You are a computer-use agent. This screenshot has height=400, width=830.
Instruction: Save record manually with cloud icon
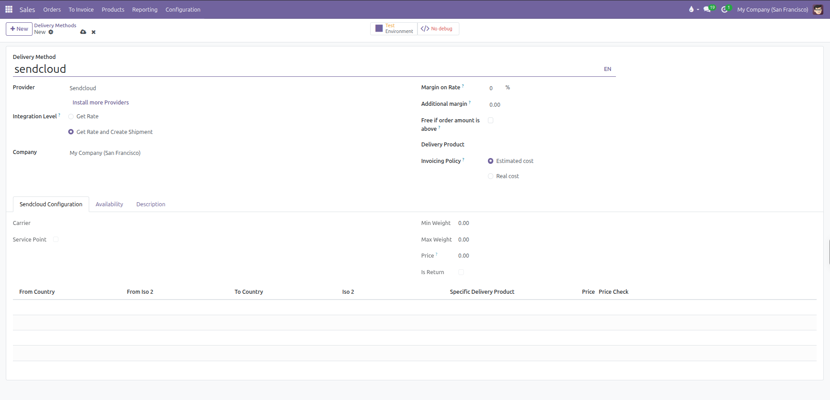click(83, 32)
